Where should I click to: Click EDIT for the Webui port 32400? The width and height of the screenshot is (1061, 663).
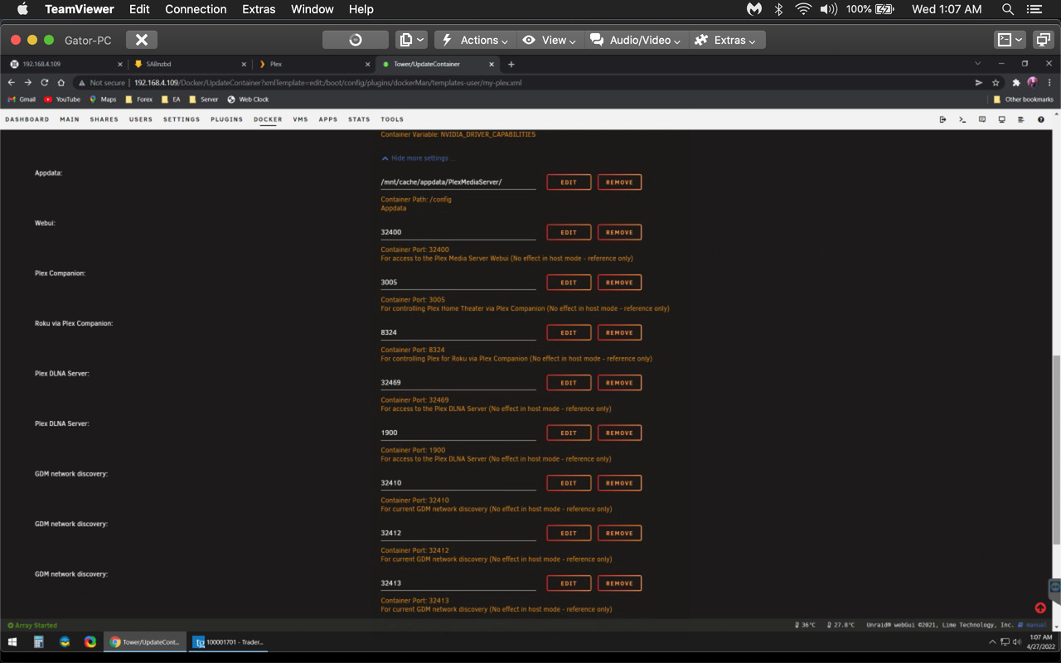[569, 232]
